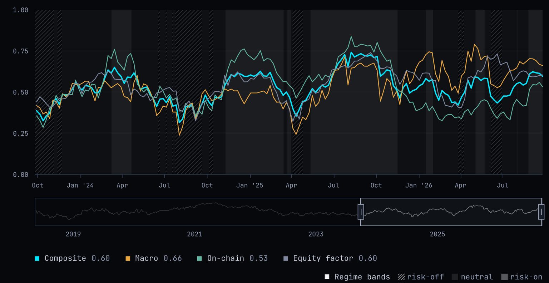The height and width of the screenshot is (283, 549).
Task: Click the gray risk-on legend icon
Action: [x=504, y=277]
